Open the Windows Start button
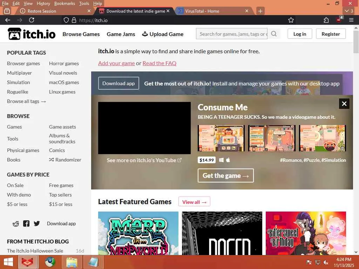 point(8,262)
